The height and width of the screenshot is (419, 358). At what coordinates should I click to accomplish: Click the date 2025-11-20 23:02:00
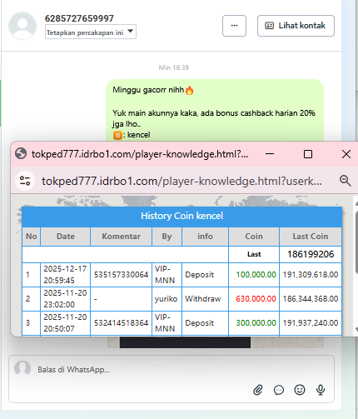(65, 299)
